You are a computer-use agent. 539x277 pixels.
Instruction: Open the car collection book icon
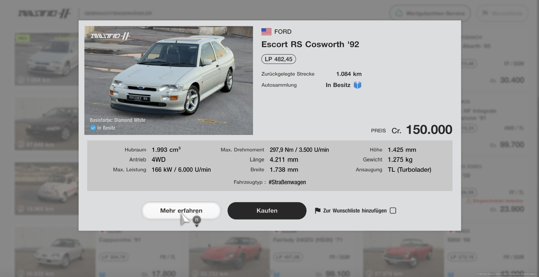click(358, 85)
